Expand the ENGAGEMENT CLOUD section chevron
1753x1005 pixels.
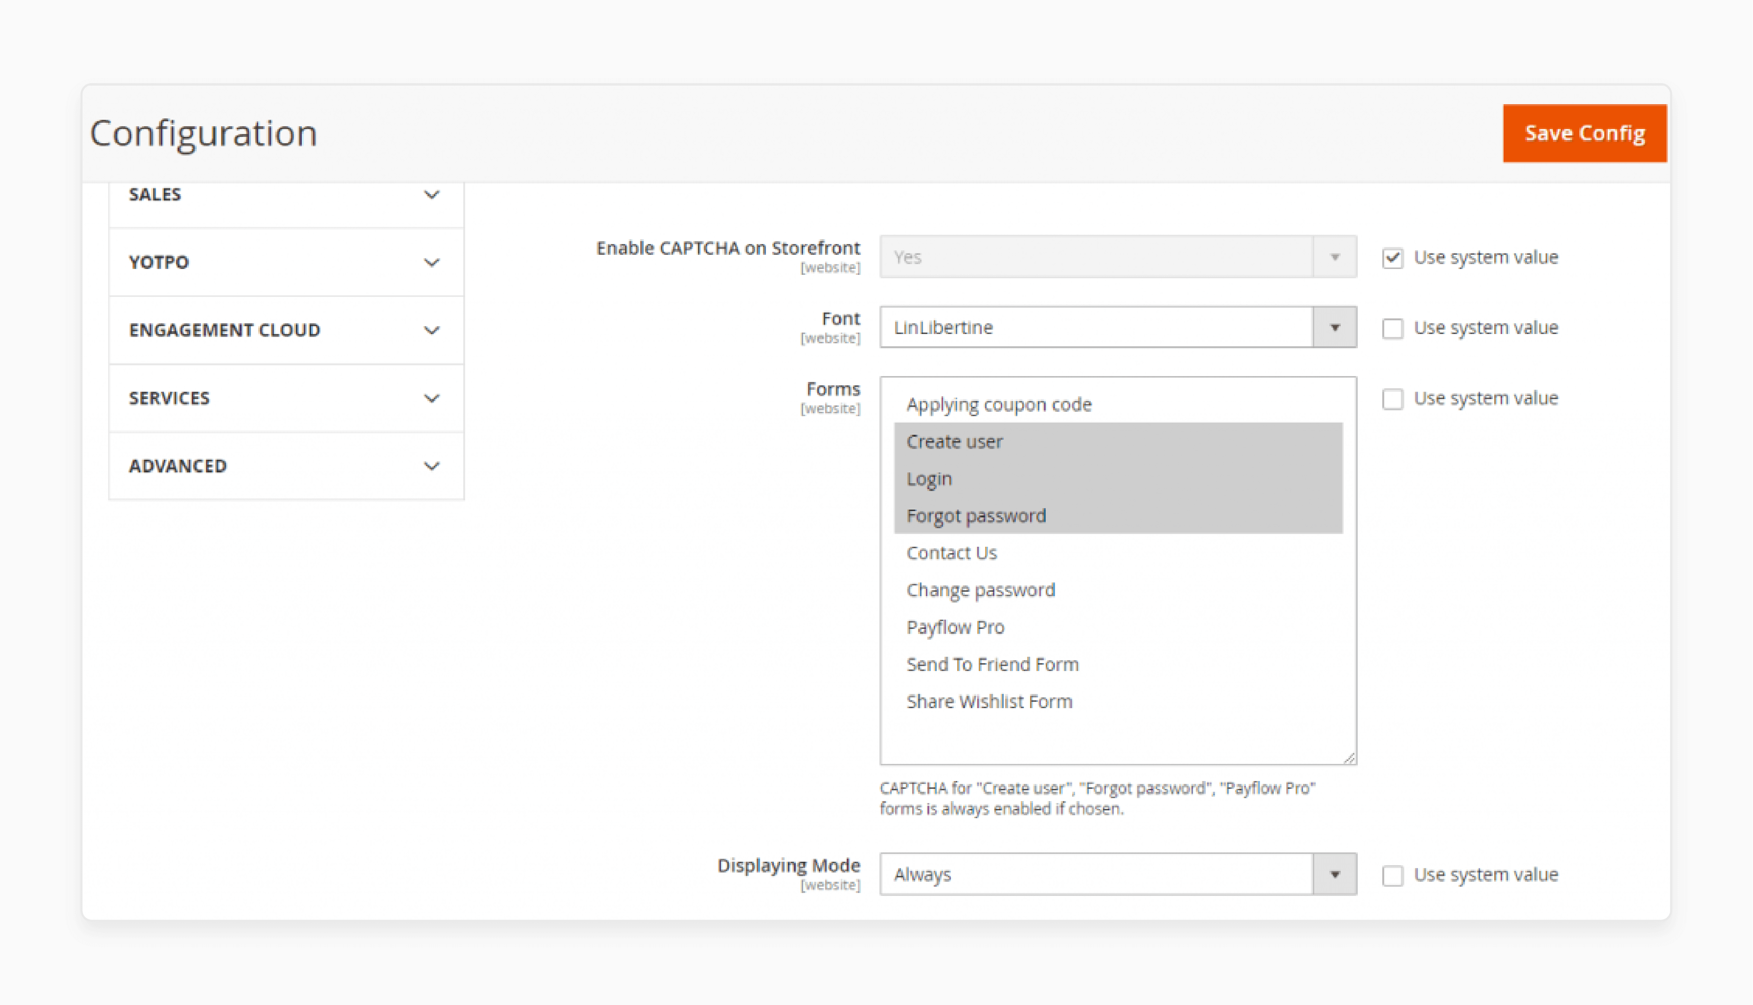(431, 330)
